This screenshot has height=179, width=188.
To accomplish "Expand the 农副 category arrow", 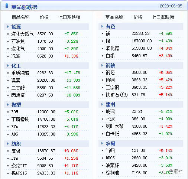I will coord(102,143).
